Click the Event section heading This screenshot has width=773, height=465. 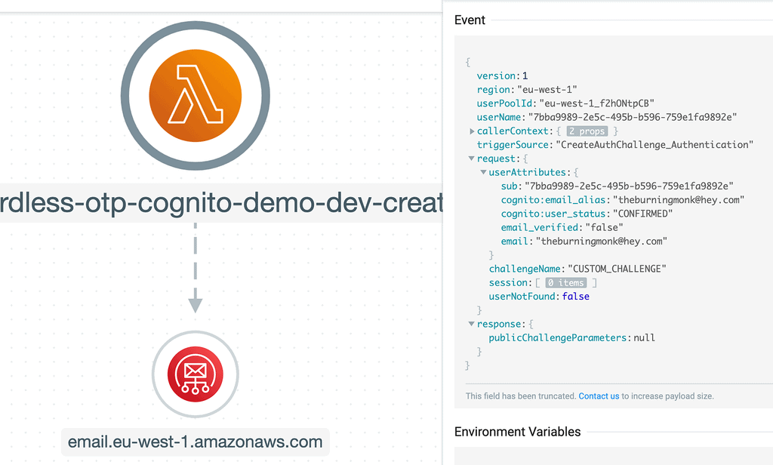[x=470, y=20]
